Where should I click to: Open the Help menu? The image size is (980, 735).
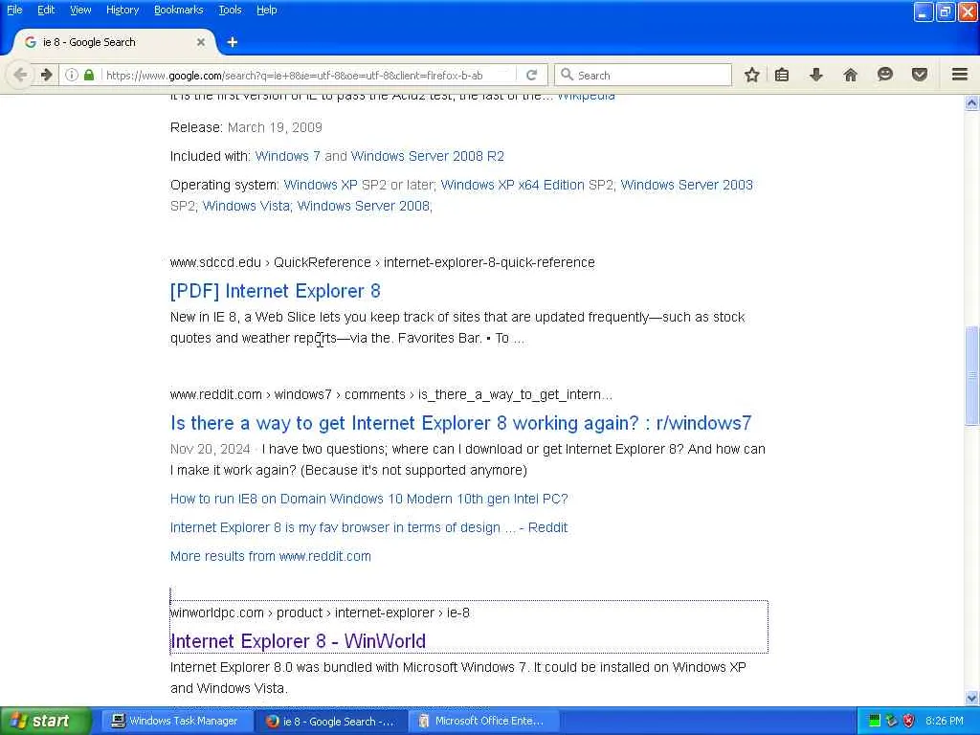coord(267,10)
